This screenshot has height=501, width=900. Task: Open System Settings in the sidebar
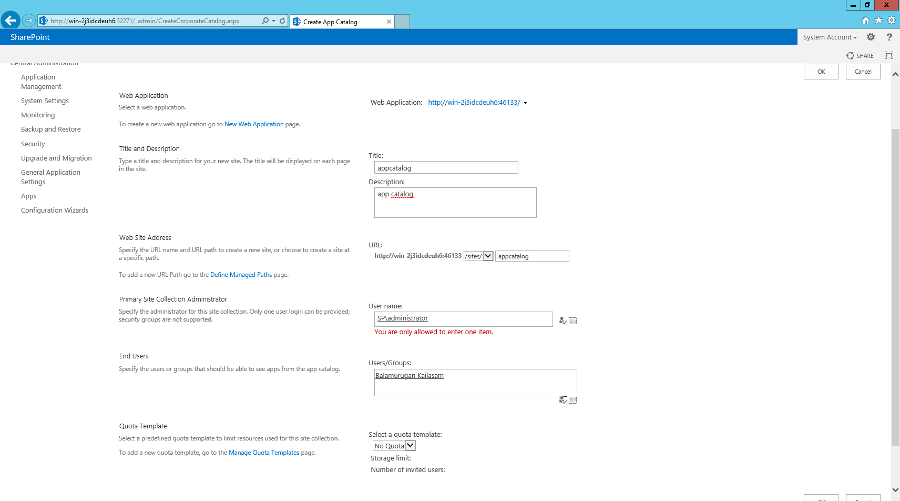click(x=45, y=101)
